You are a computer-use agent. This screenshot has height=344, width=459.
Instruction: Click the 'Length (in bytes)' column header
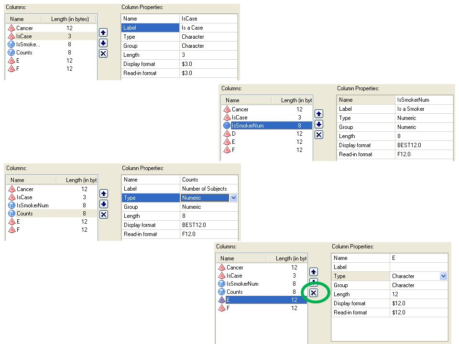pos(69,19)
